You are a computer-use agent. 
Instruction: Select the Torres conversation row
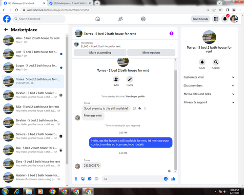[33, 81]
